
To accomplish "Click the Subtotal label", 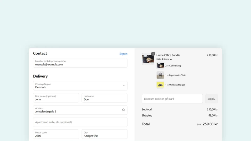I will (147, 109).
